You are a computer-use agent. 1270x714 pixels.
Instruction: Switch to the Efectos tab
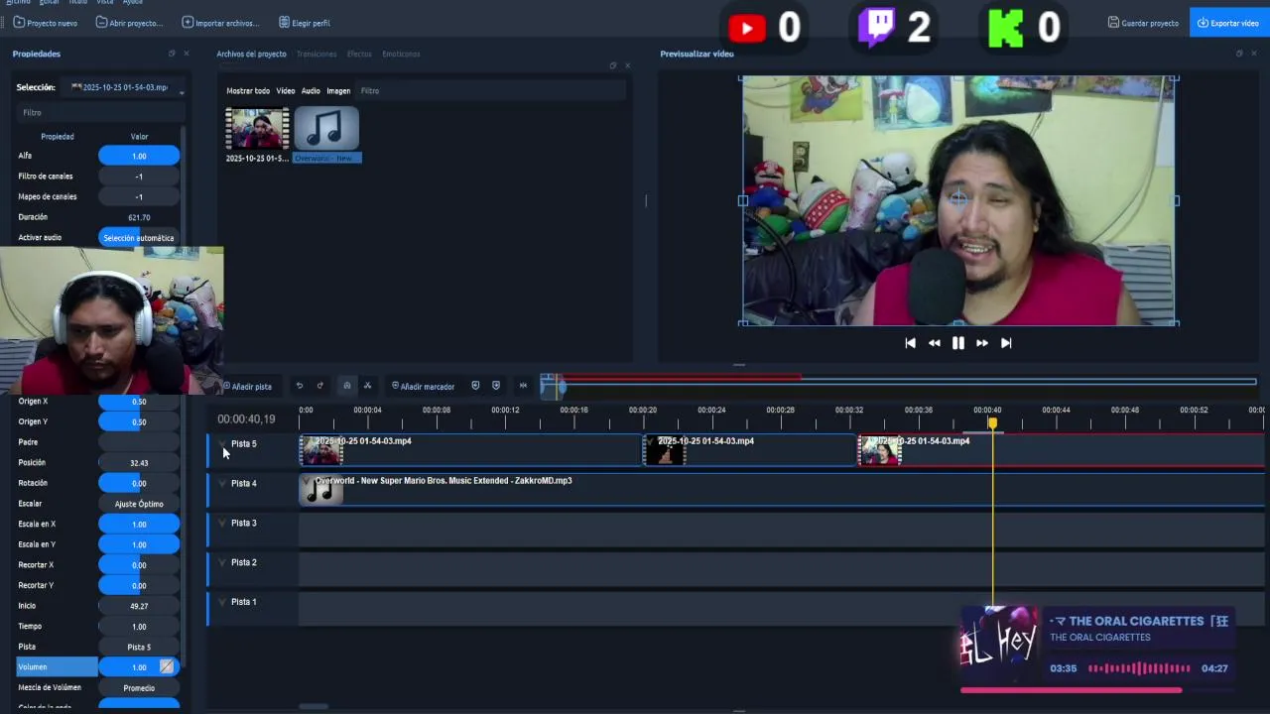coord(359,54)
